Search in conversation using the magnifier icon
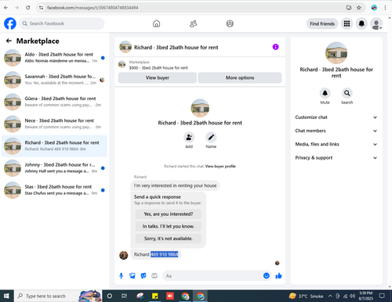The height and width of the screenshot is (302, 392). (347, 93)
